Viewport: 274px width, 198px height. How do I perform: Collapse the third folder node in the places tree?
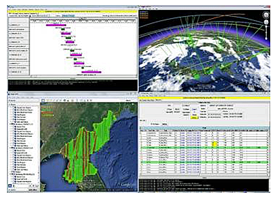(x=10, y=148)
